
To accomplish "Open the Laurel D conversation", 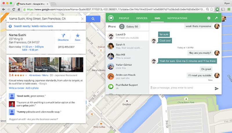I will tap(127, 36).
